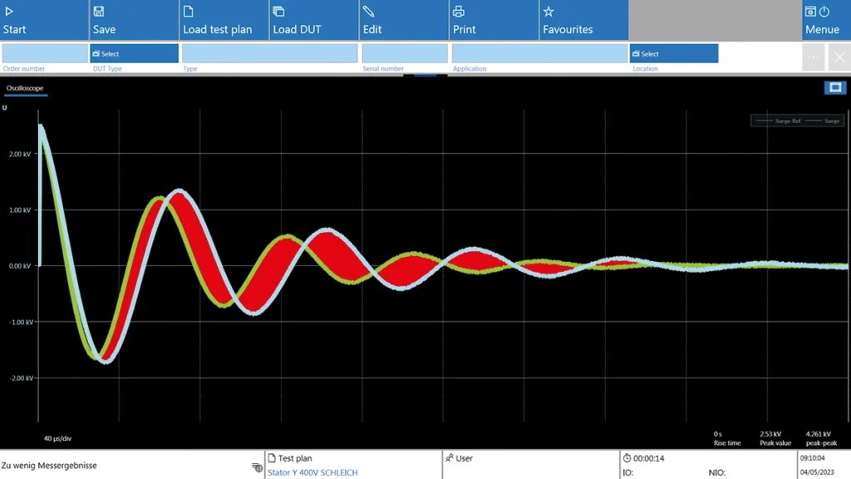Image resolution: width=851 pixels, height=479 pixels.
Task: Click the ellipsis more options button
Action: tap(814, 57)
